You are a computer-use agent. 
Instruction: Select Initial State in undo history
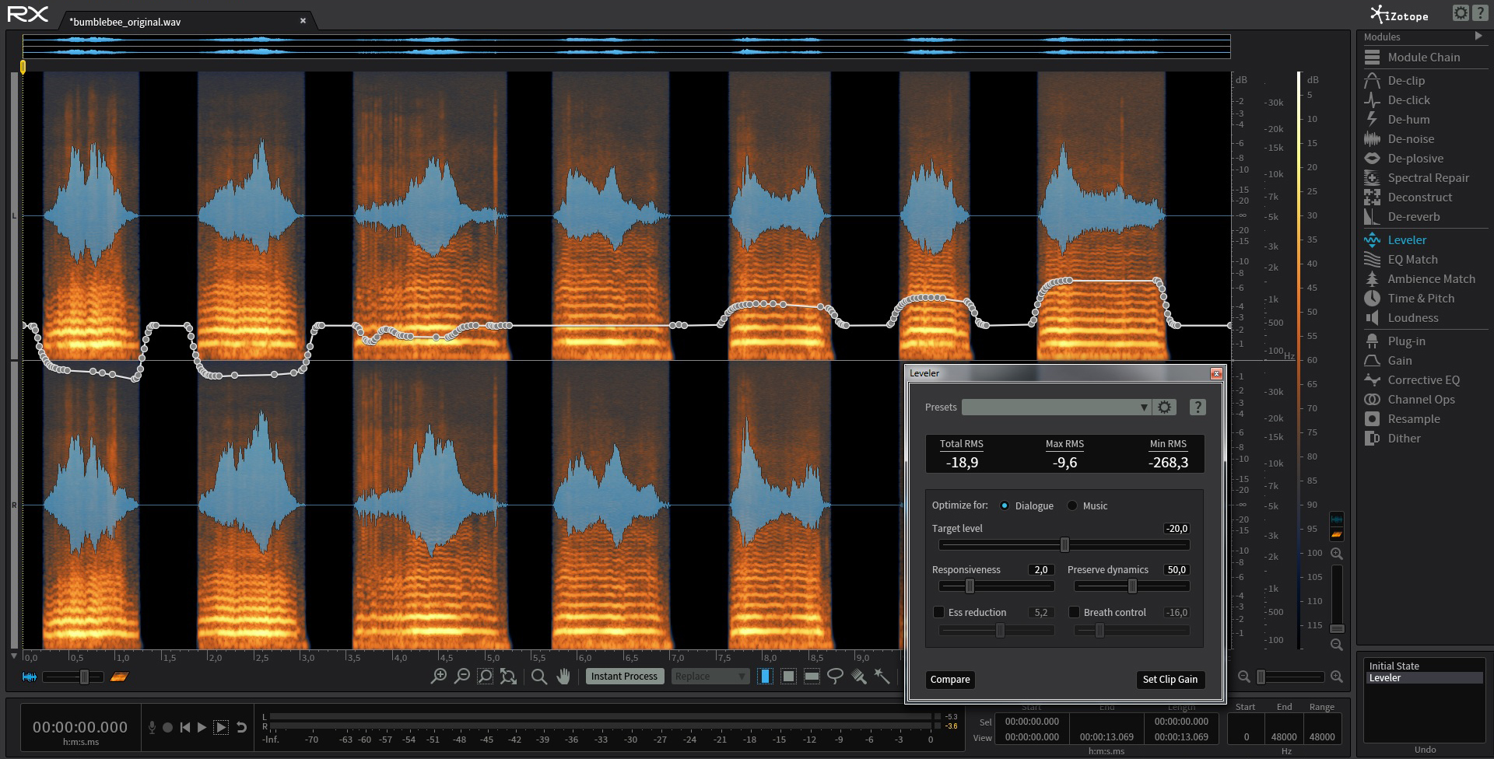click(x=1394, y=666)
